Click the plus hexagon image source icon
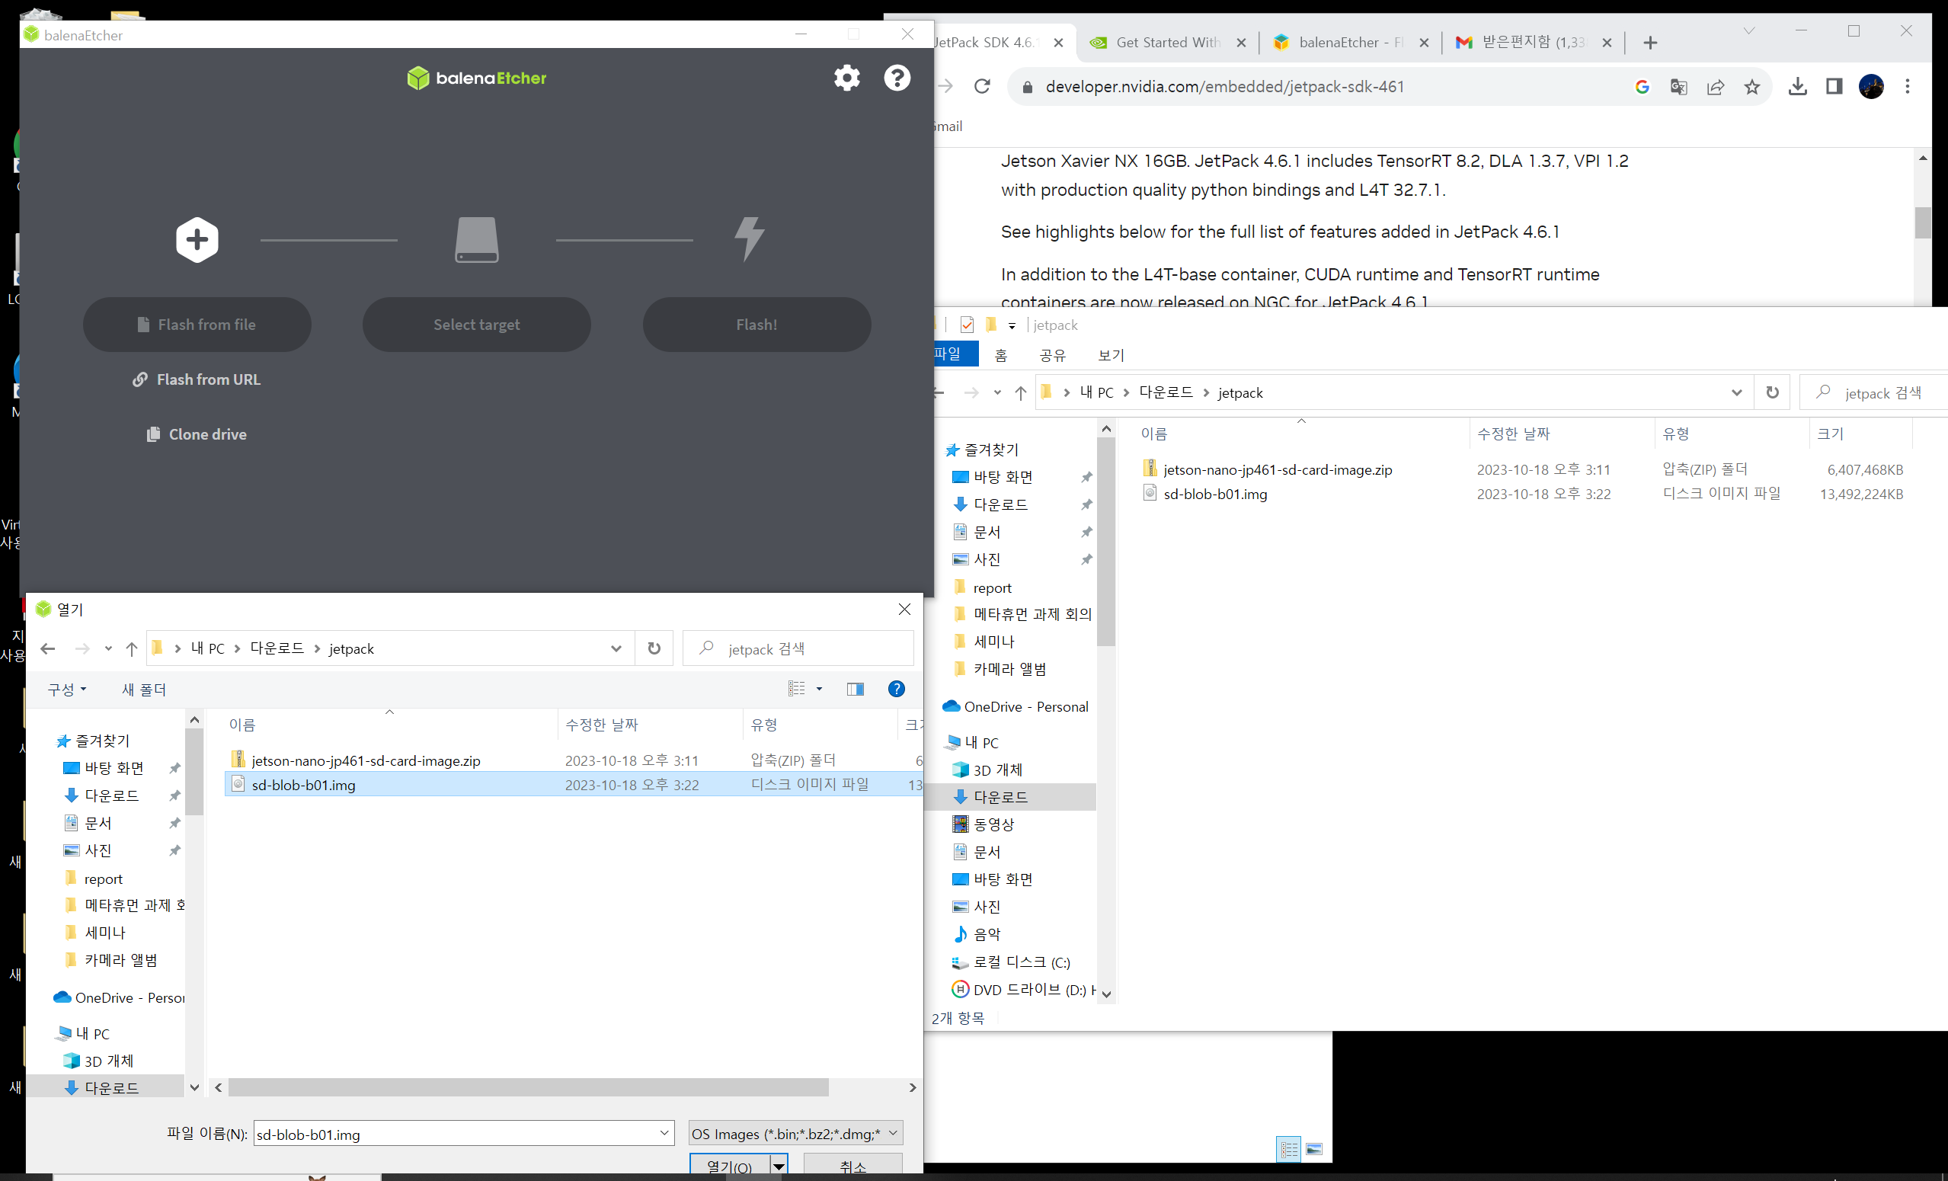The height and width of the screenshot is (1181, 1948). click(197, 239)
